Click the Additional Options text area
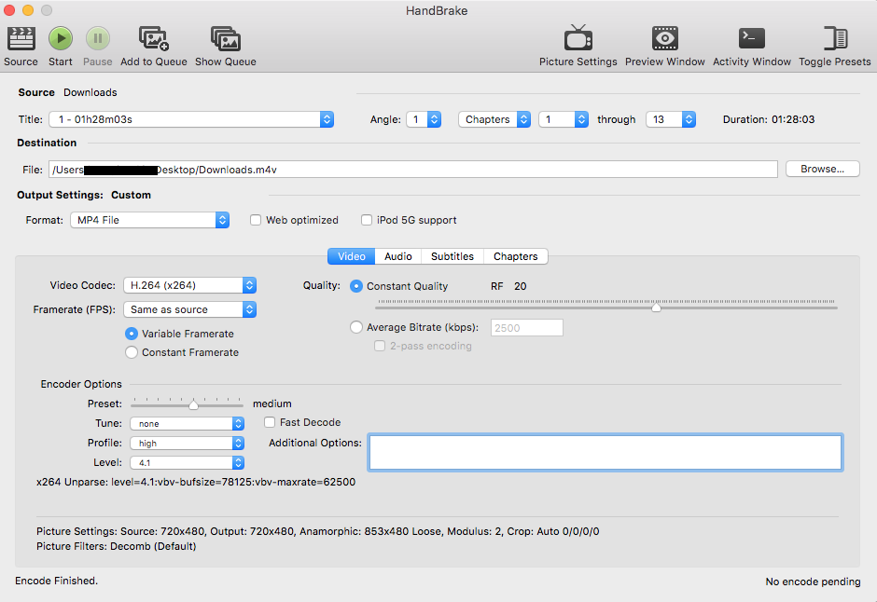 click(x=606, y=452)
